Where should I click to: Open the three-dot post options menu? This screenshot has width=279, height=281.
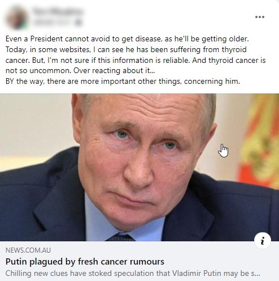260,17
